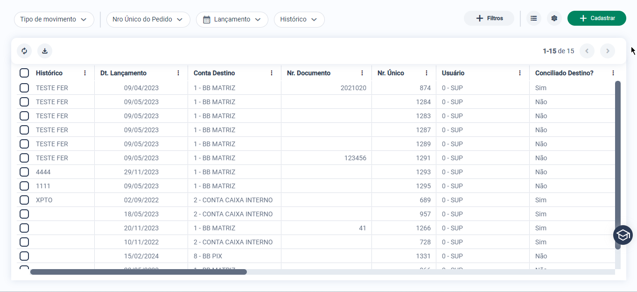Screen dimensions: 637x292
Task: Click the horizontal scrollbar thumb
Action: click(x=139, y=272)
